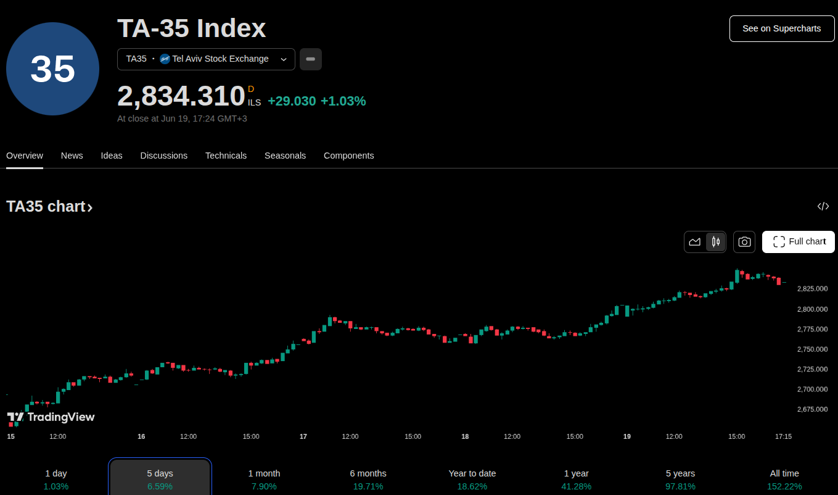Click the At close at Jun 19 timestamp
Viewport: 838px width, 495px height.
[182, 119]
